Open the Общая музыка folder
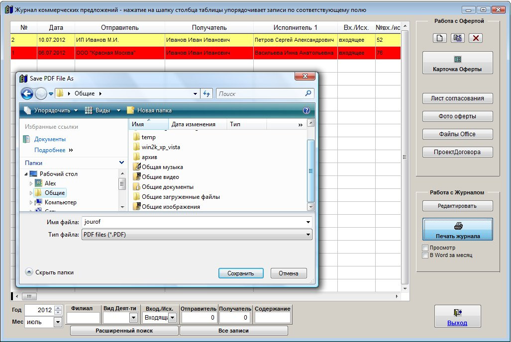The width and height of the screenshot is (511, 342). (x=158, y=167)
